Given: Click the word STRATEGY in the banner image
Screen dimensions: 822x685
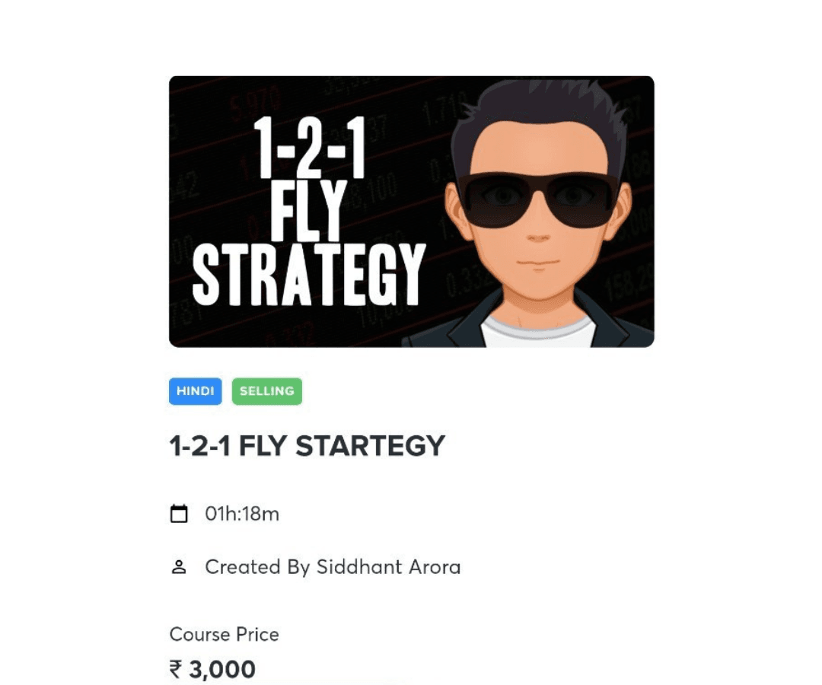Looking at the screenshot, I should coord(308,274).
